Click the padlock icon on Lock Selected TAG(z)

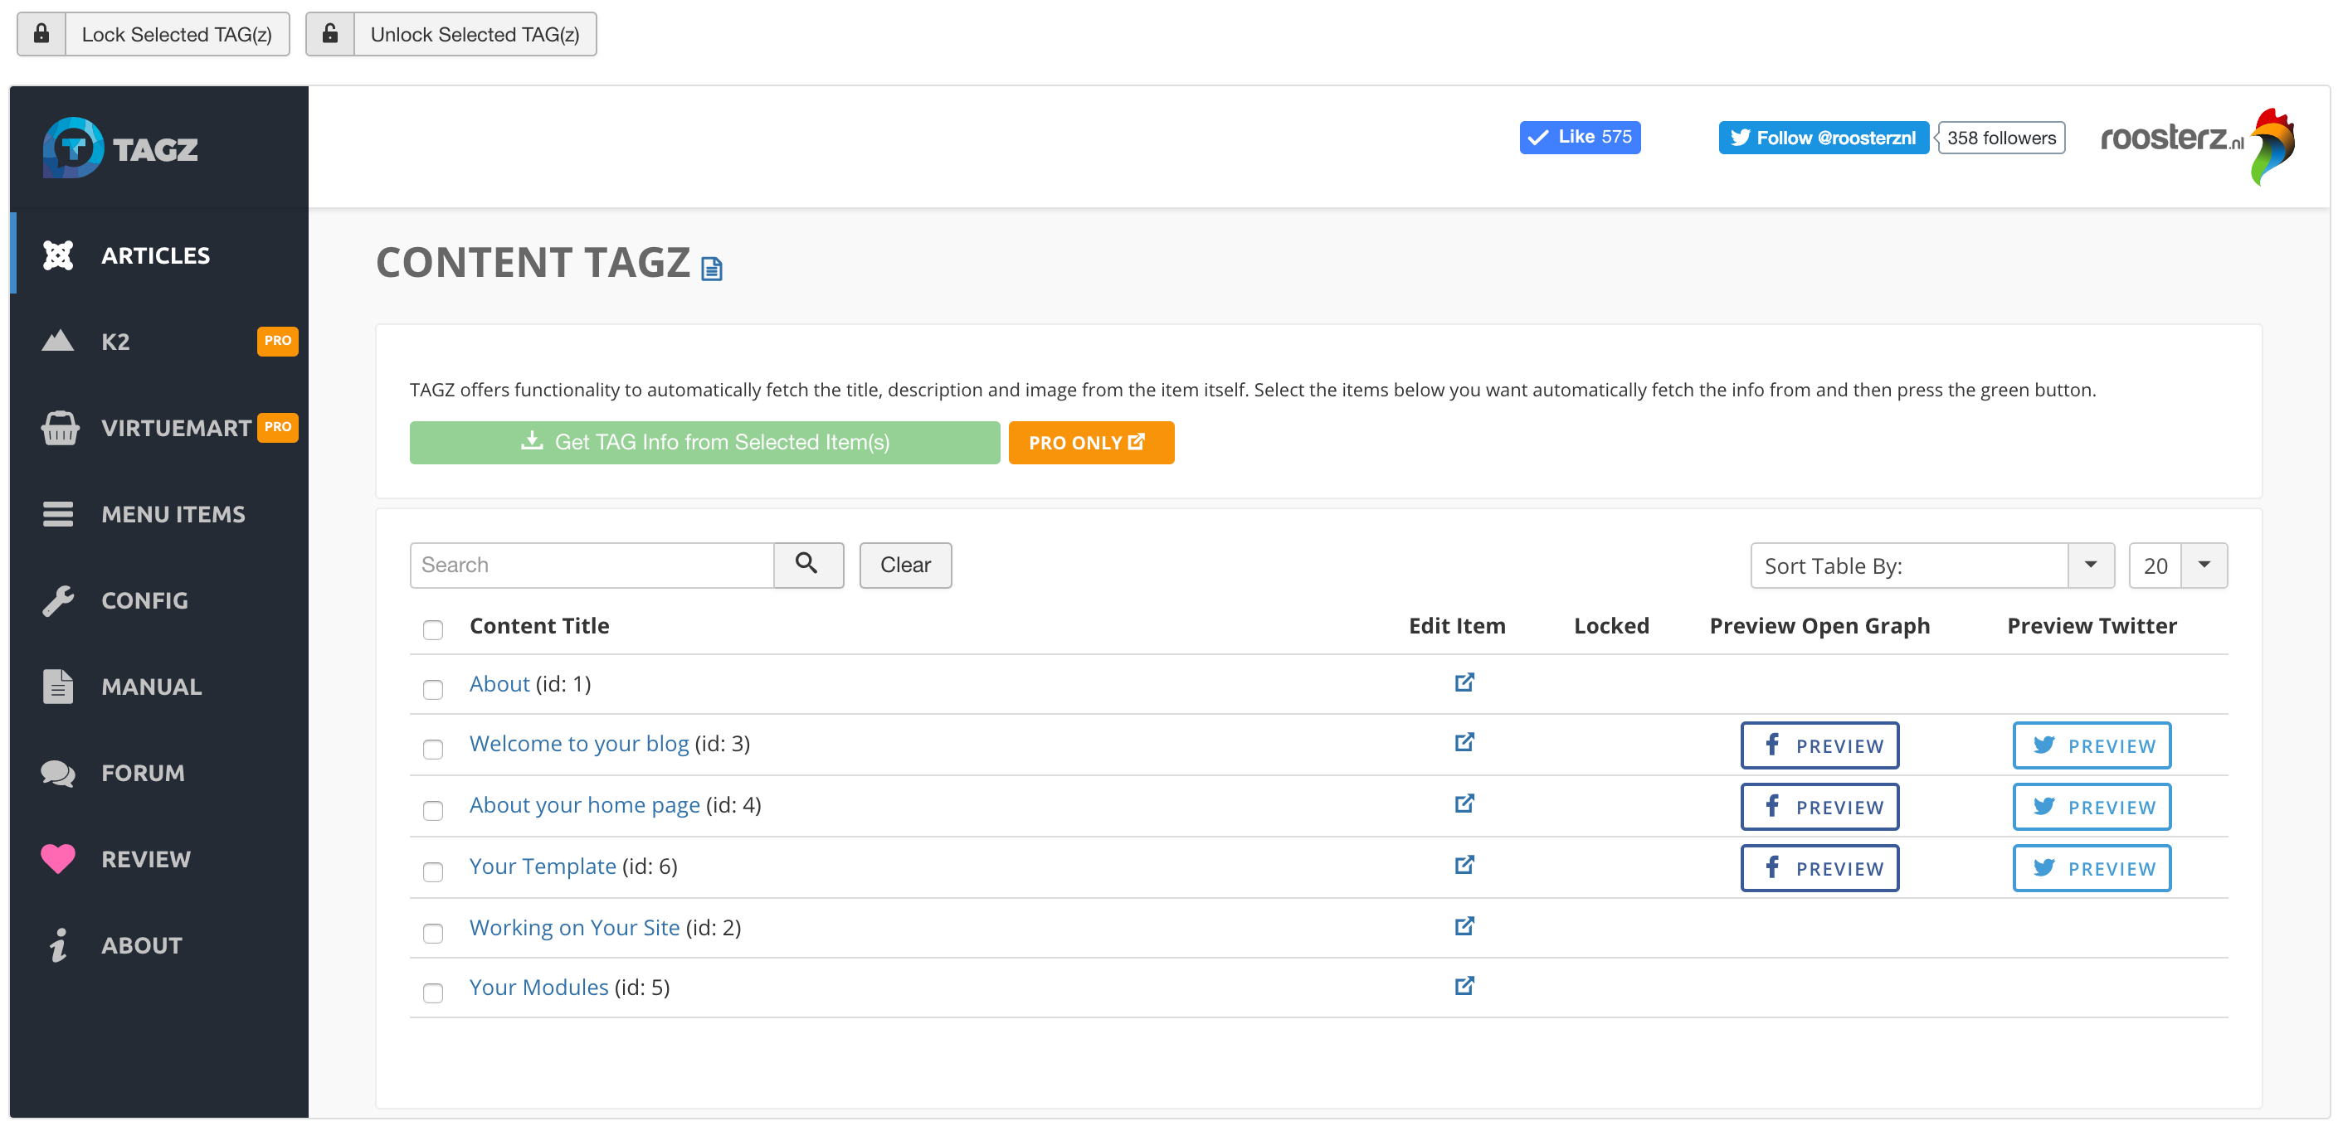41,35
